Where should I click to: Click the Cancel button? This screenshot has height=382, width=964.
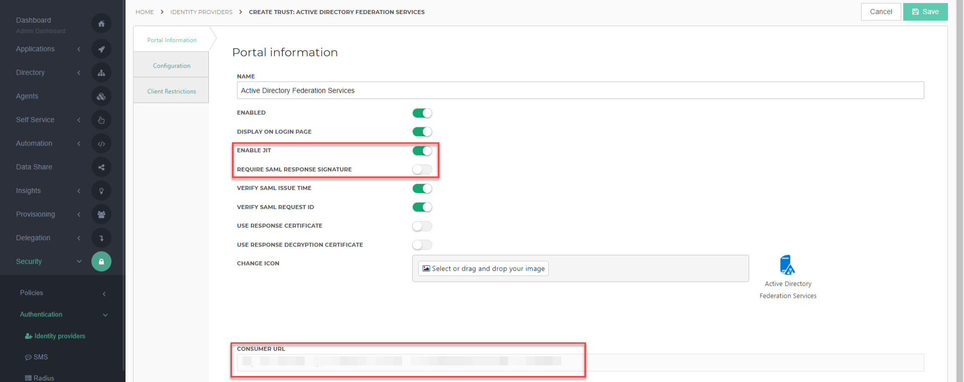click(881, 12)
